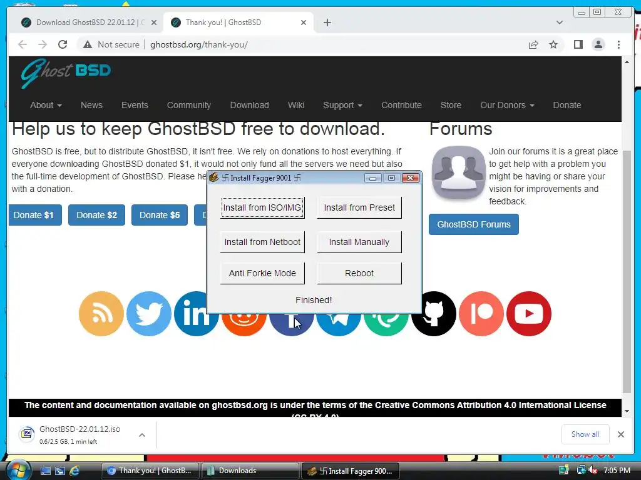Open the Store nav item
This screenshot has height=480, width=641.
[451, 105]
